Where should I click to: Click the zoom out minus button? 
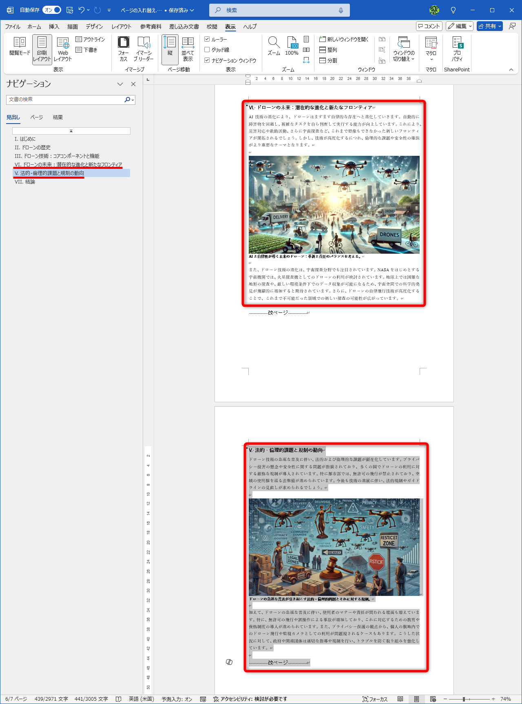[445, 699]
